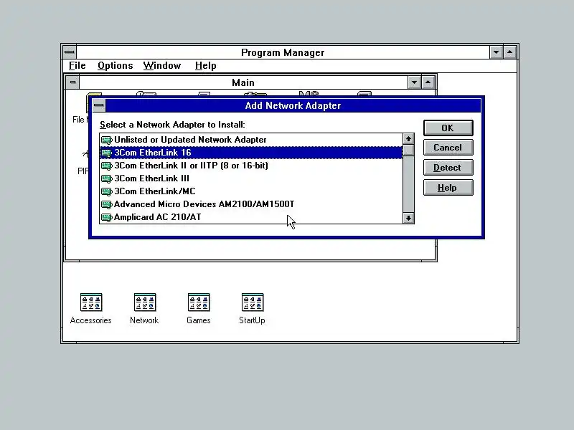
Task: Click the adapter list scrollbar thumb
Action: (408, 150)
